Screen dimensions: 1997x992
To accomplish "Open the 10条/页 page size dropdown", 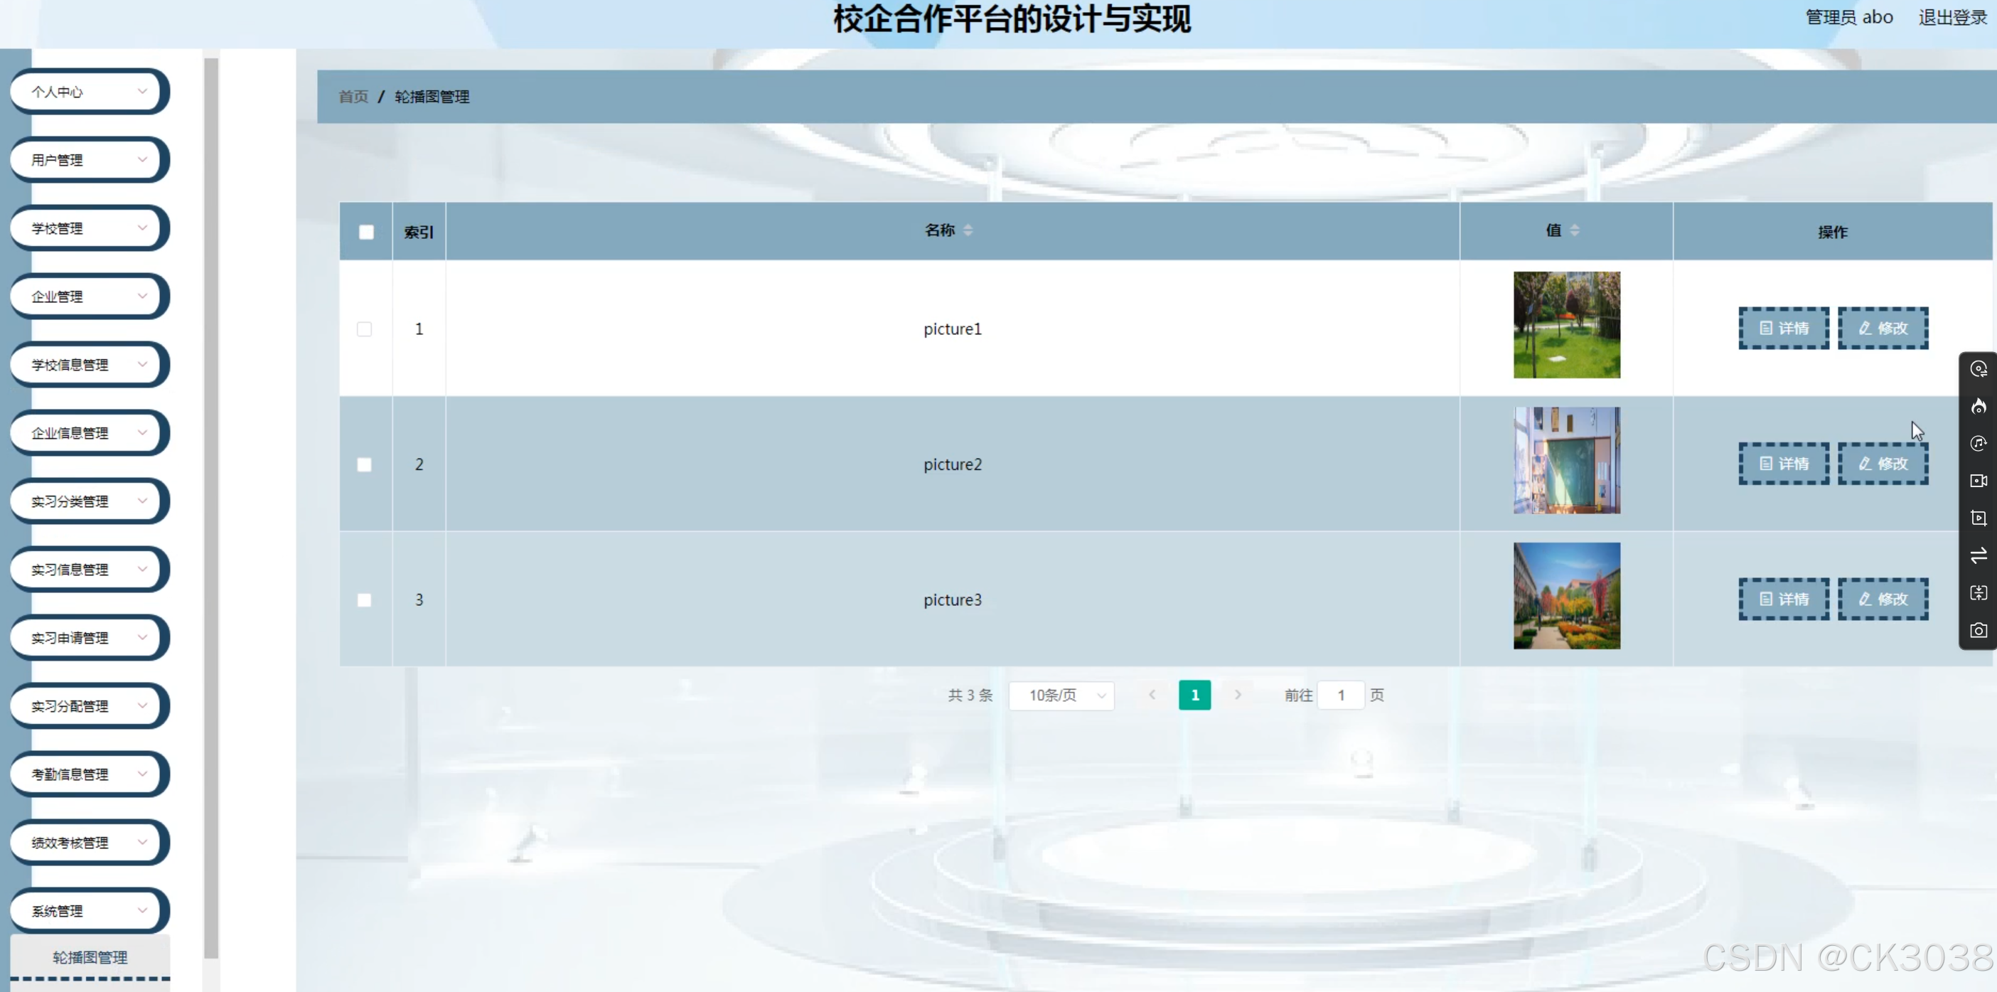I will 1061,695.
